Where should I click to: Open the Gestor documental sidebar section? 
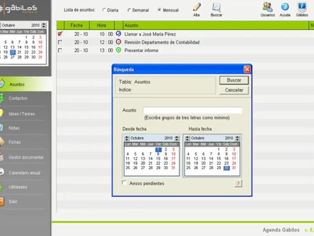pyautogui.click(x=26, y=157)
